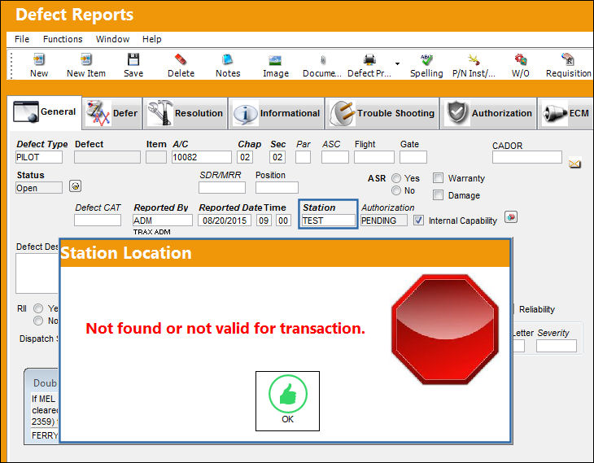Click the Flight input field

(374, 157)
